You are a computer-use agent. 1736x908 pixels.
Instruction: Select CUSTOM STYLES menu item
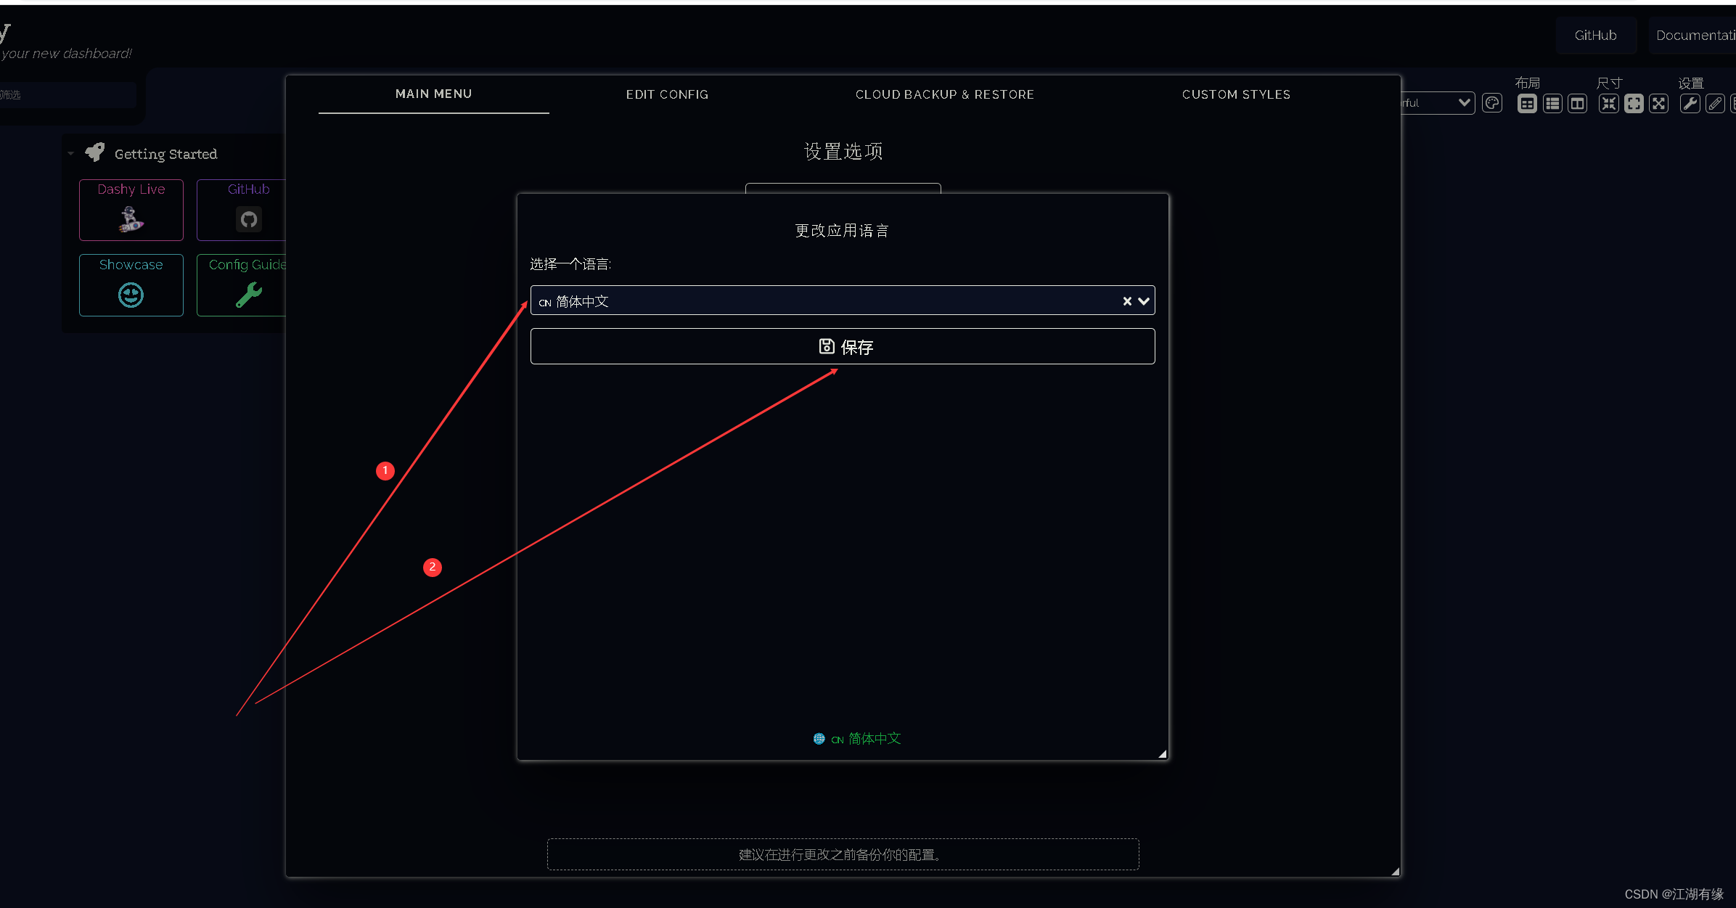coord(1235,94)
